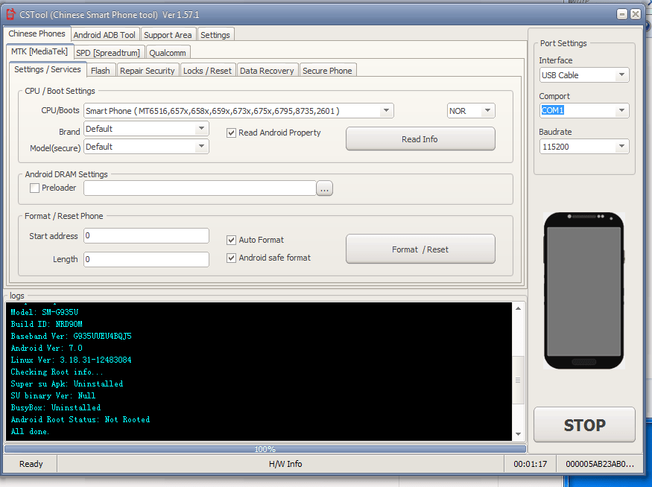Viewport: 652px width, 487px height.
Task: Click log line 'Android Root Status: Not Rooted'
Action: (80, 420)
